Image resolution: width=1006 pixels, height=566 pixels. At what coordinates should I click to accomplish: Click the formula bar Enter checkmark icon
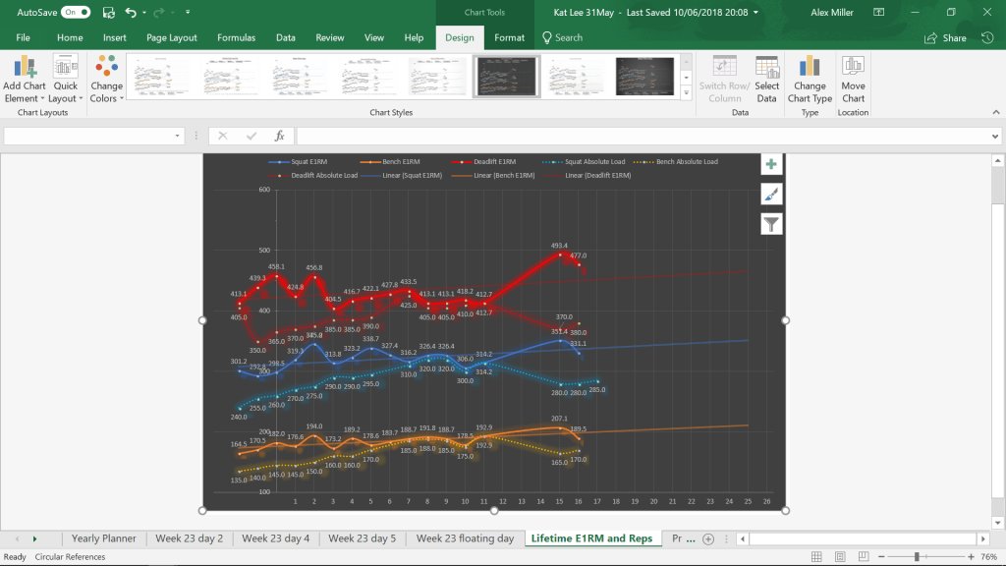251,136
